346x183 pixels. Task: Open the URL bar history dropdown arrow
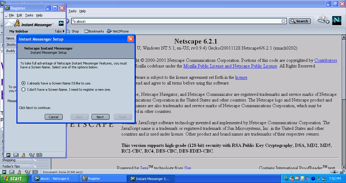(283, 21)
